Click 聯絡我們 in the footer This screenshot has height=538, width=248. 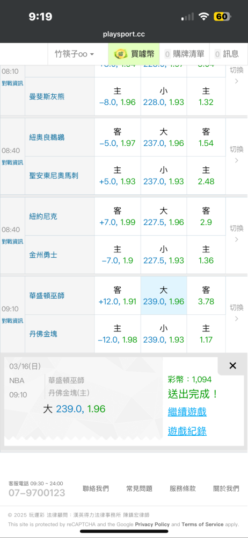coord(96,489)
